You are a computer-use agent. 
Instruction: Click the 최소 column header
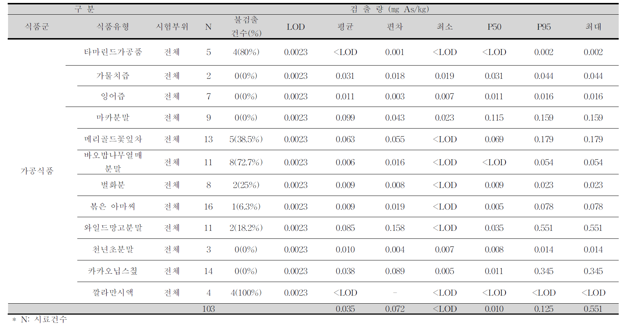445,27
